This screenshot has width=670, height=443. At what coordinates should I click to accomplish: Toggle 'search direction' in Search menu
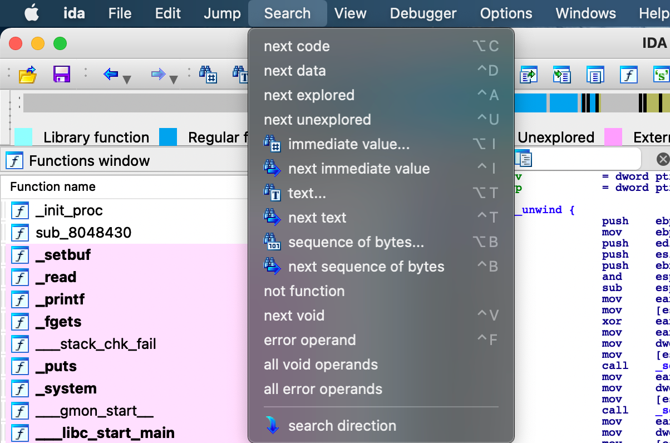[381, 426]
